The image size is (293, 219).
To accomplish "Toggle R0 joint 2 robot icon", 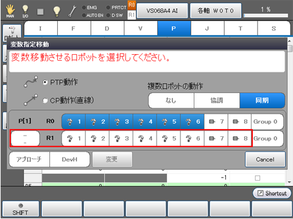I will [97, 122].
